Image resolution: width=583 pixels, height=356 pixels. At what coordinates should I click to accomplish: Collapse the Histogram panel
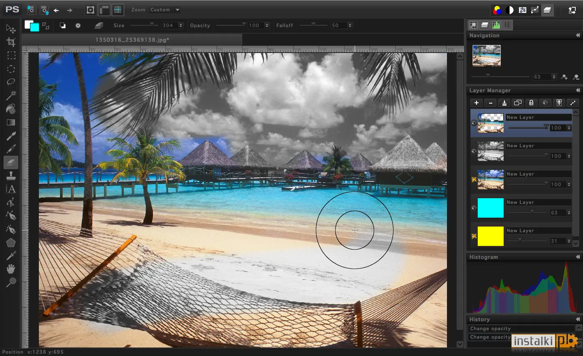pos(578,257)
